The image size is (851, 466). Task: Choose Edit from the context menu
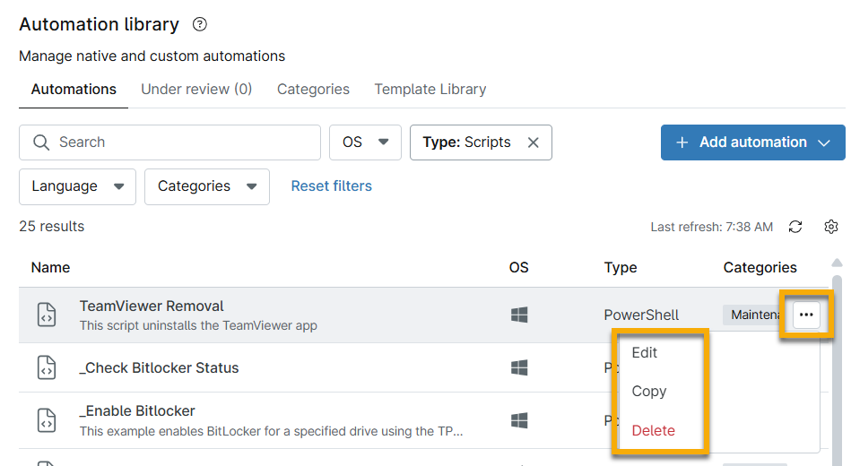645,353
